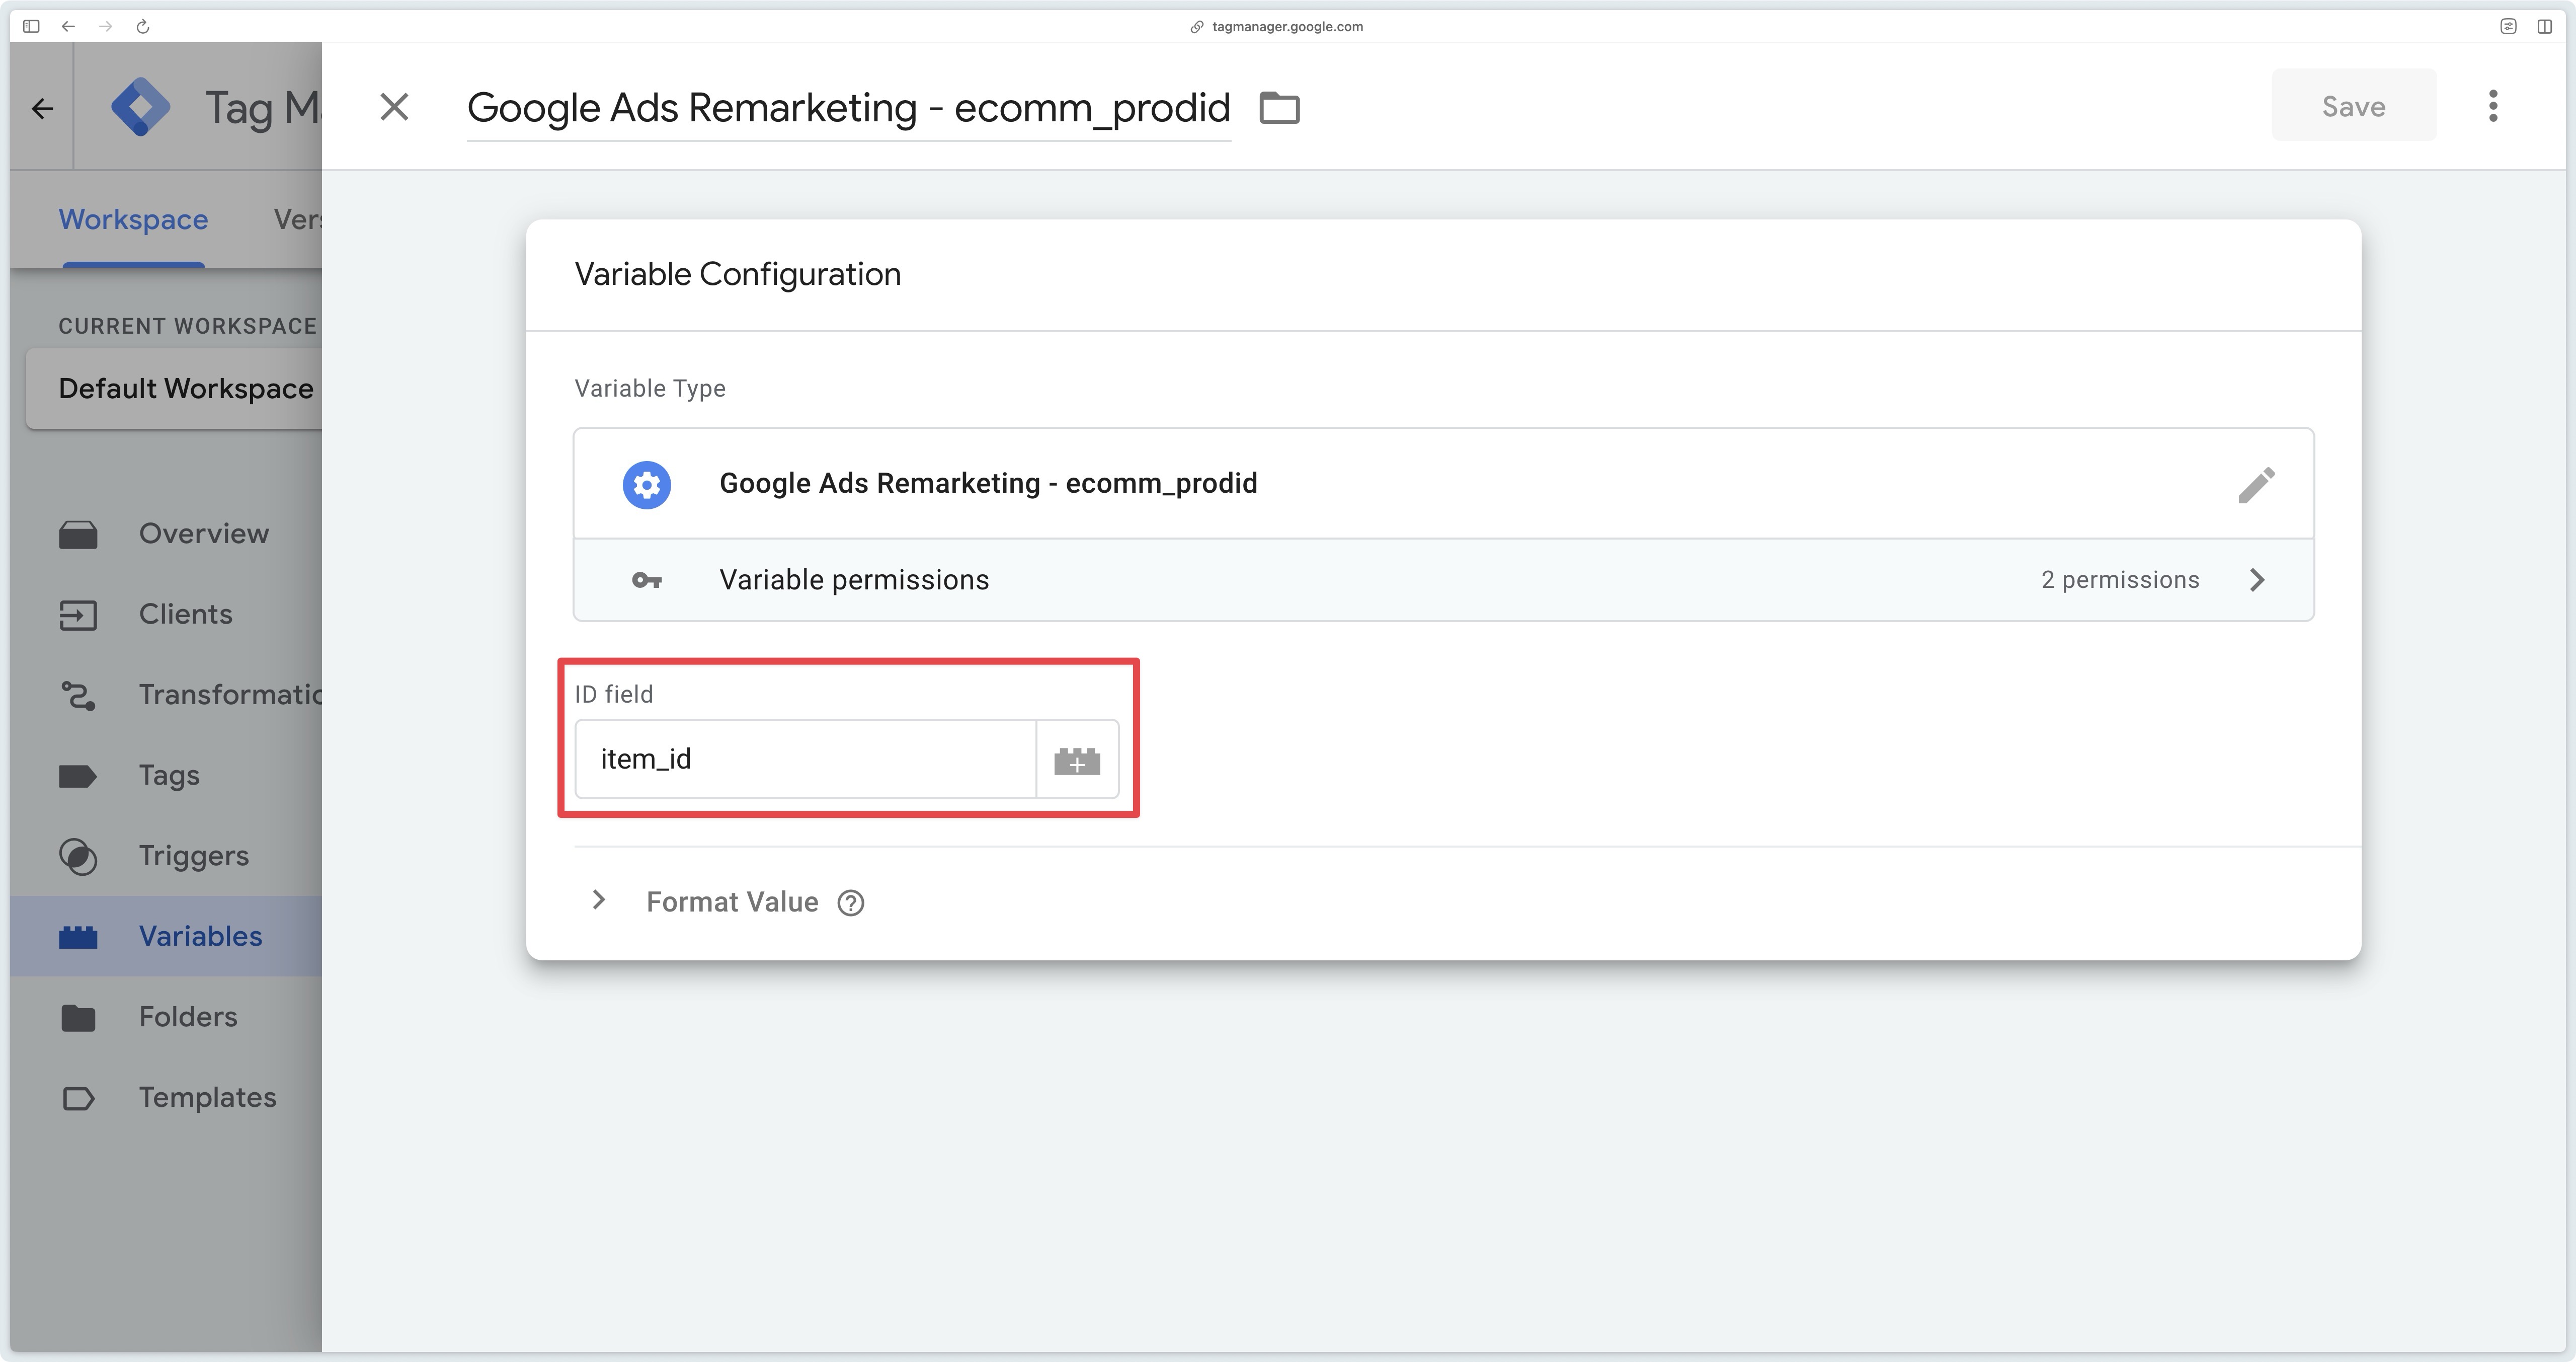Reload the page with refresh icon

[143, 26]
